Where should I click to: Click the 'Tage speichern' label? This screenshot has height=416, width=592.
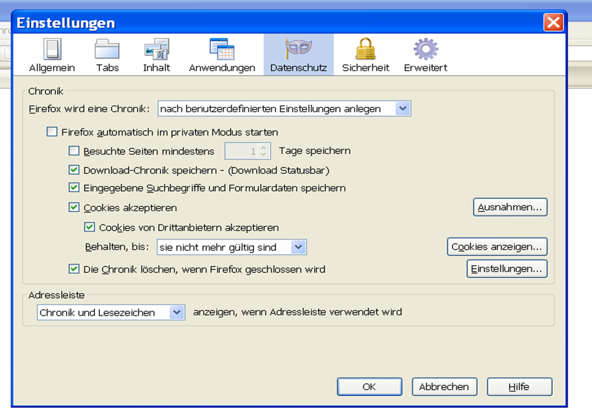(x=315, y=151)
